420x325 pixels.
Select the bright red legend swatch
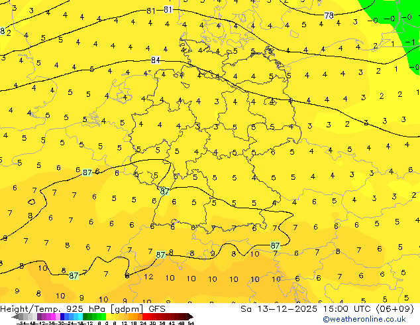click(144, 316)
